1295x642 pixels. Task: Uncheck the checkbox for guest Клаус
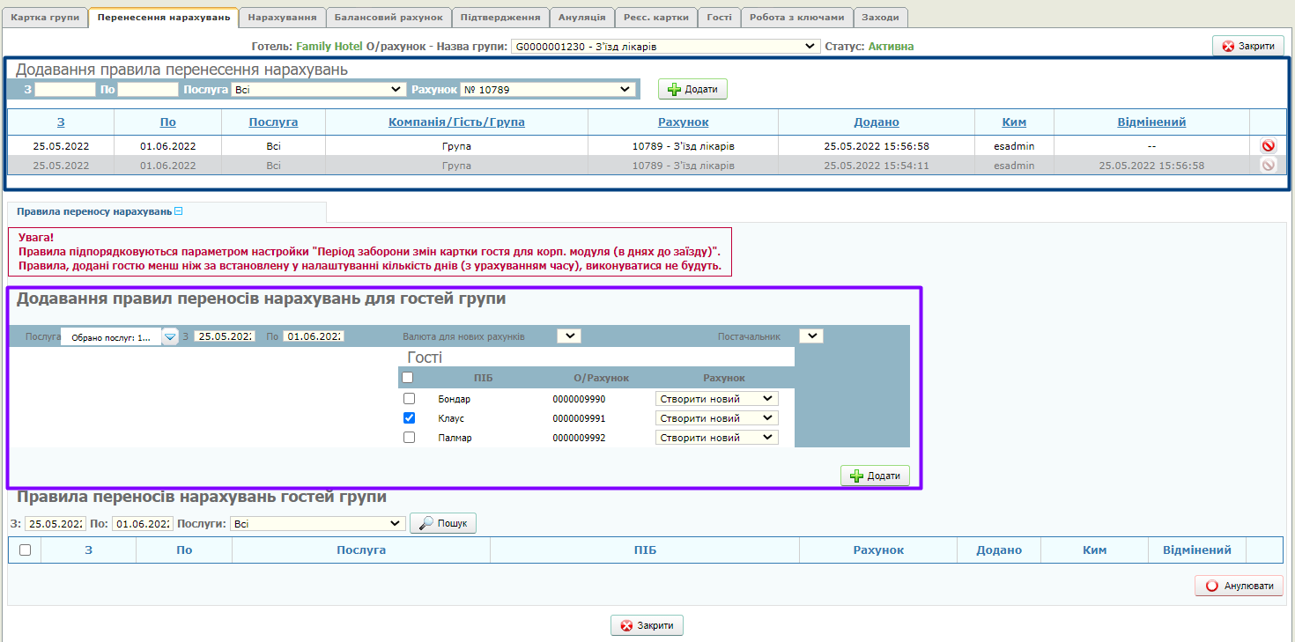point(409,418)
